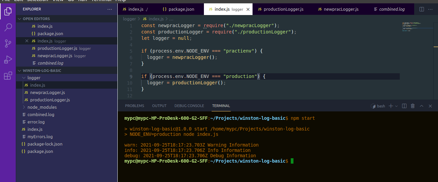
Task: Switch to the PROBLEMS panel tab
Action: [134, 106]
